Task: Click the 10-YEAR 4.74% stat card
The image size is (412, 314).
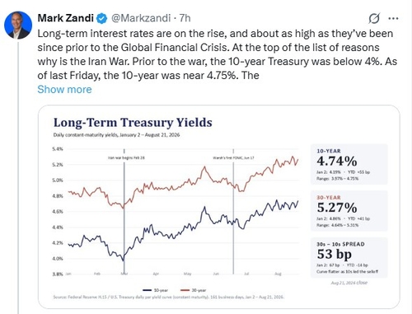Action: click(x=349, y=164)
